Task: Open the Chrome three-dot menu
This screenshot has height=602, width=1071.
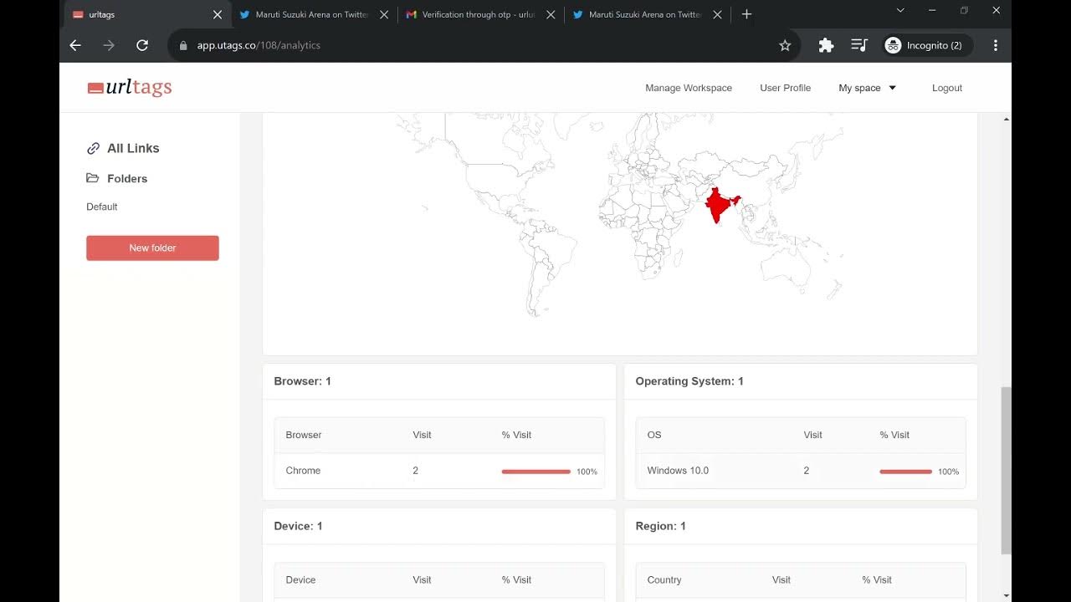Action: pos(996,45)
